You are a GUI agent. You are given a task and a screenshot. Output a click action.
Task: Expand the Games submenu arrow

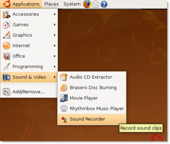click(55, 25)
